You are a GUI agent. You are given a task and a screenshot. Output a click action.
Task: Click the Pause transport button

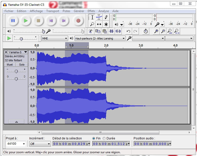pyautogui.click(x=13, y=21)
